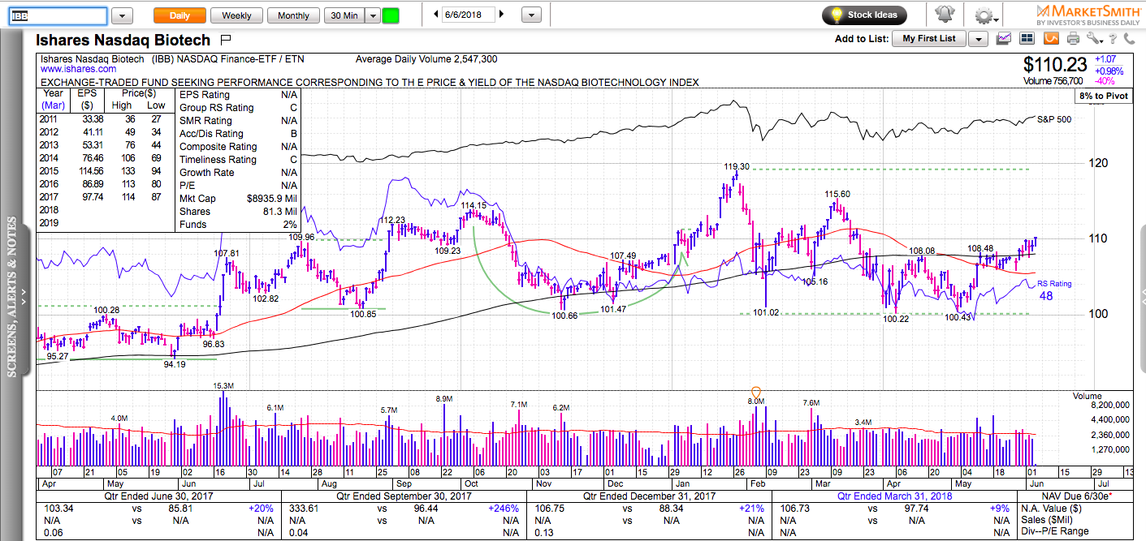The image size is (1146, 541).
Task: Switch to the Monthly chart
Action: click(293, 15)
